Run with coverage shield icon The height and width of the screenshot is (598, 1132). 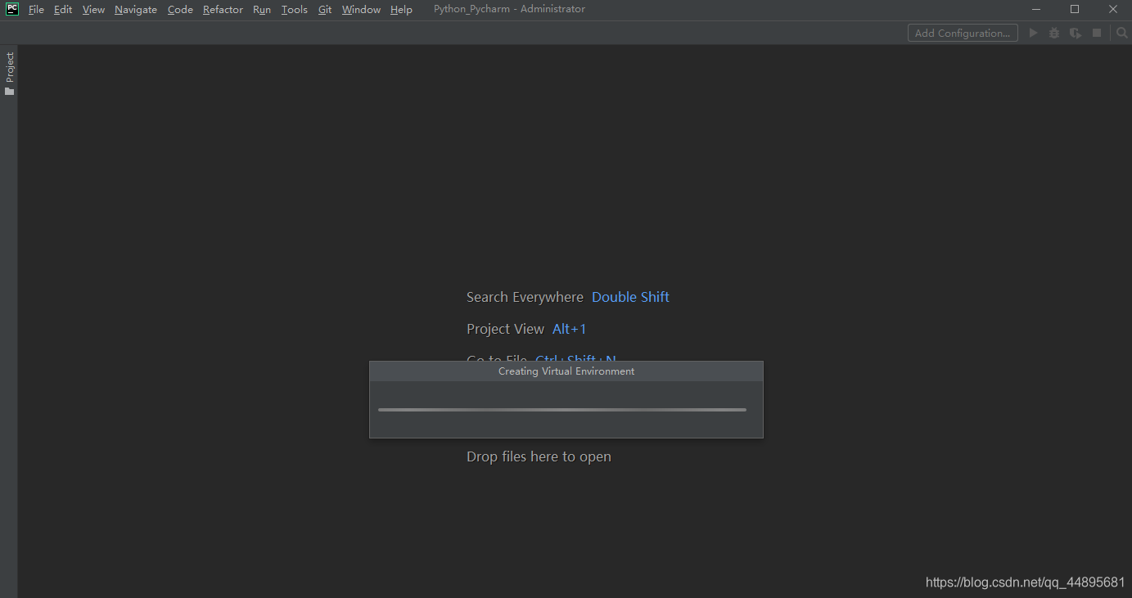(x=1076, y=33)
